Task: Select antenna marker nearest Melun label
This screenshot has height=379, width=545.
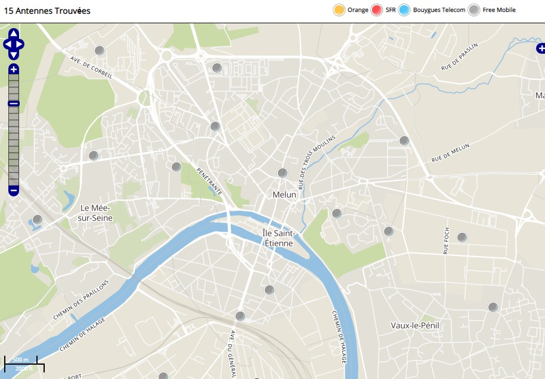Action: pos(283,172)
